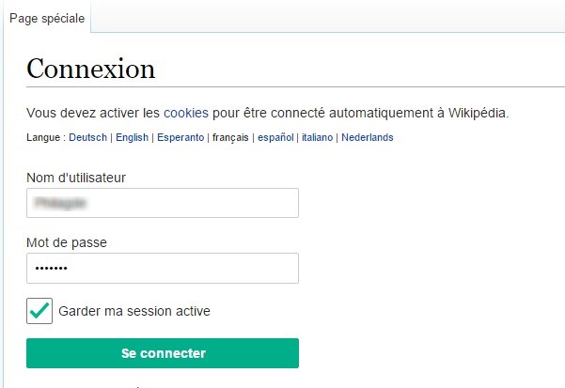
Task: Click the word Wikipédia in the notice
Action: [x=479, y=113]
